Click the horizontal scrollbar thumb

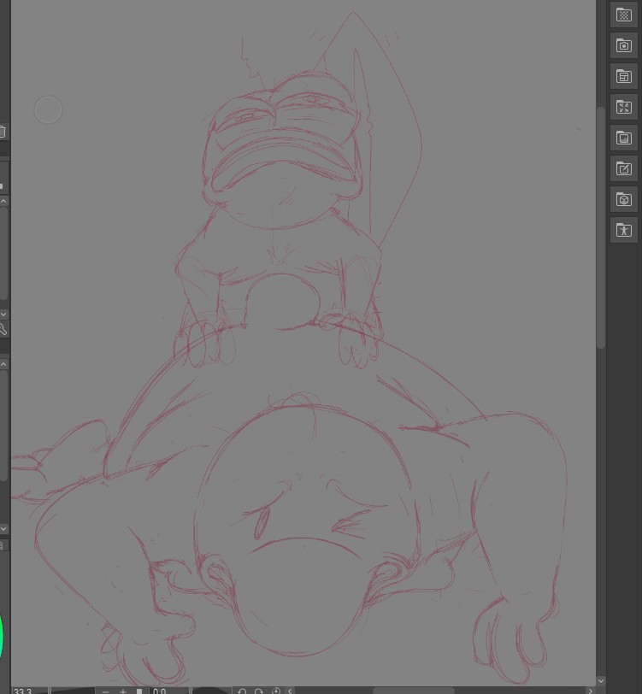413,691
